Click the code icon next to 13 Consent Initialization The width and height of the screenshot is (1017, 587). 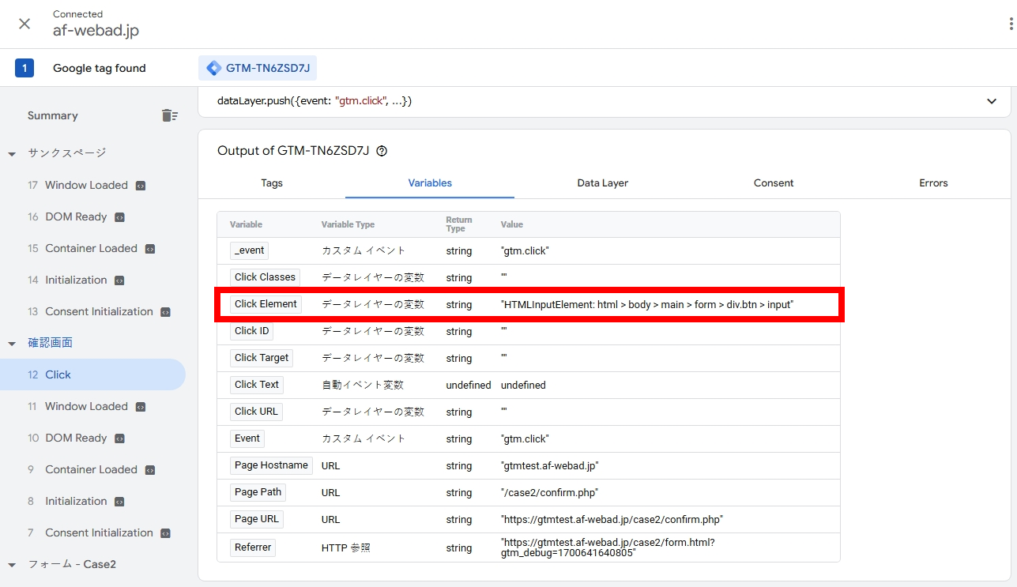click(166, 312)
